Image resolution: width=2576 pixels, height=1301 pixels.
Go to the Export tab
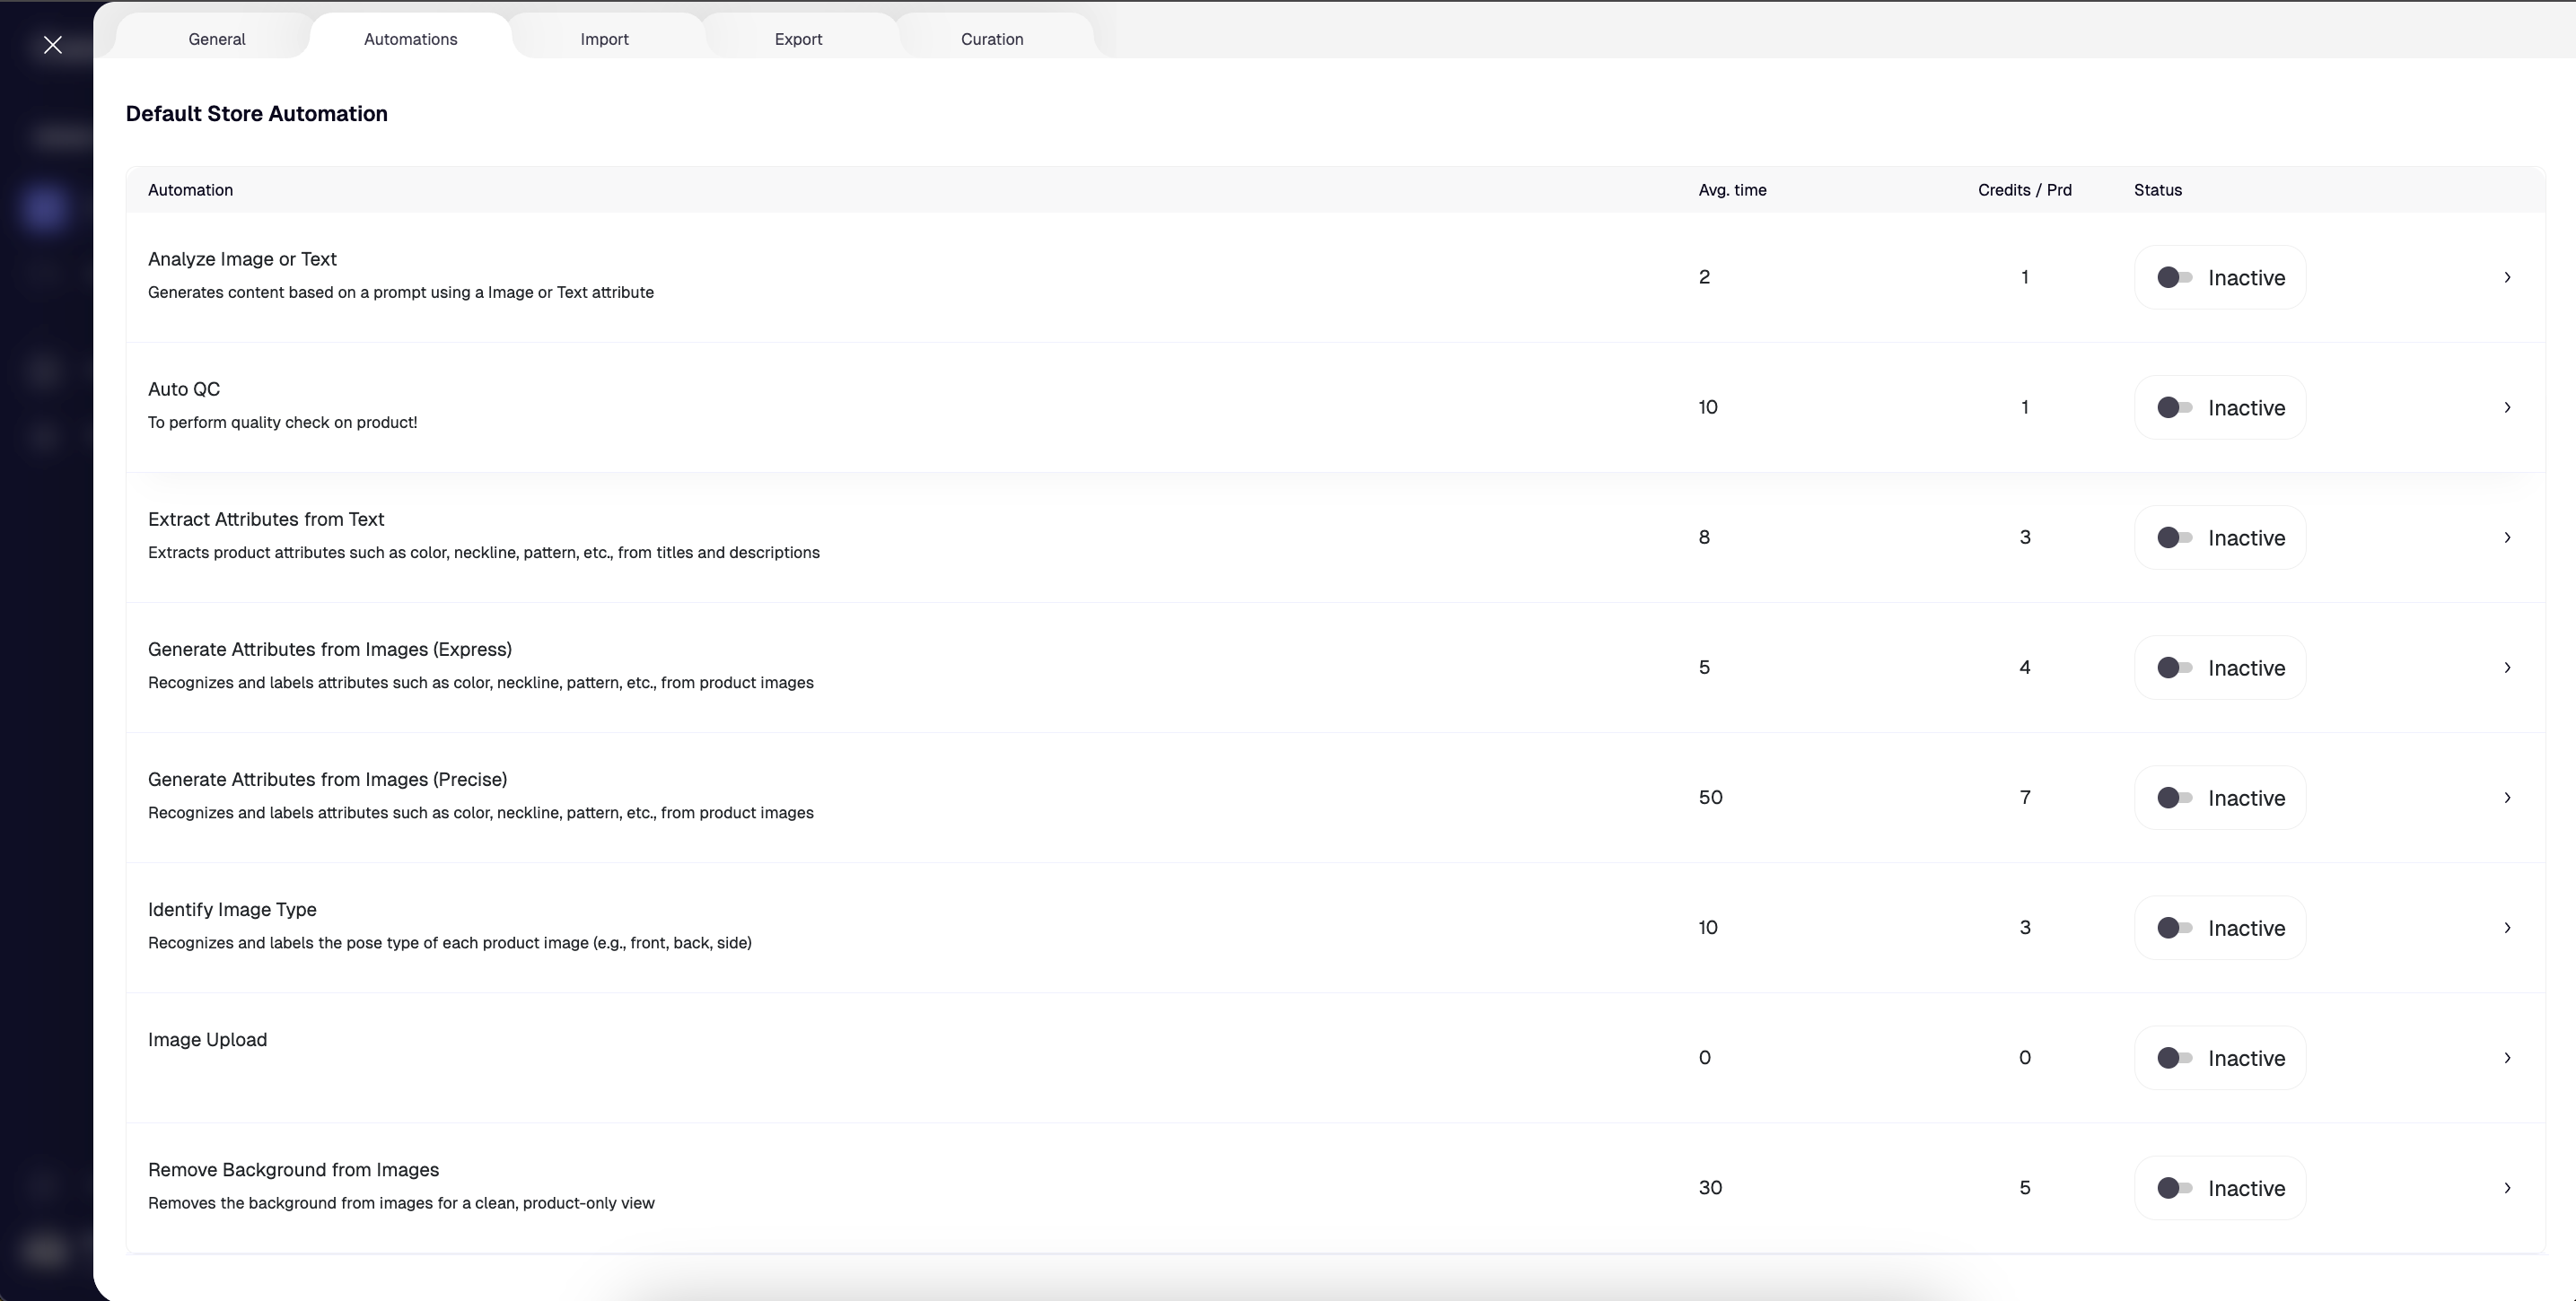point(798,39)
